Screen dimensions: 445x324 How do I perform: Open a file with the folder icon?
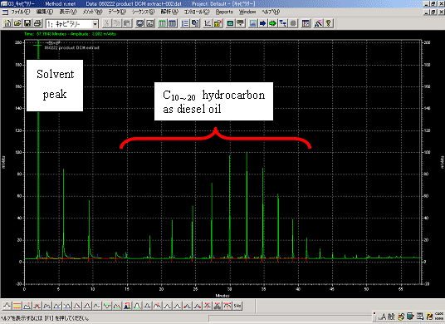pos(17,23)
